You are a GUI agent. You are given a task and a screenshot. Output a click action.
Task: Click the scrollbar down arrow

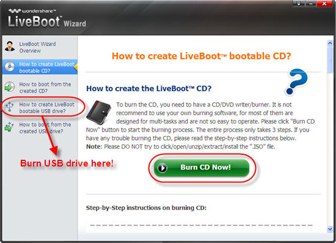[330, 230]
